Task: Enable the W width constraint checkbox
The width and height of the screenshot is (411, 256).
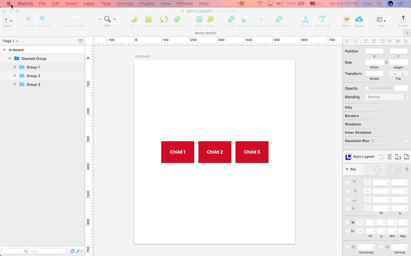Action: point(347,222)
